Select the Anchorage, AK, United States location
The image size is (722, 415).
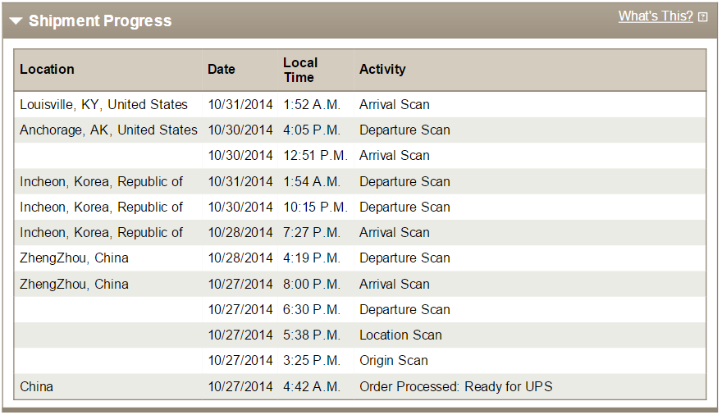click(x=108, y=130)
